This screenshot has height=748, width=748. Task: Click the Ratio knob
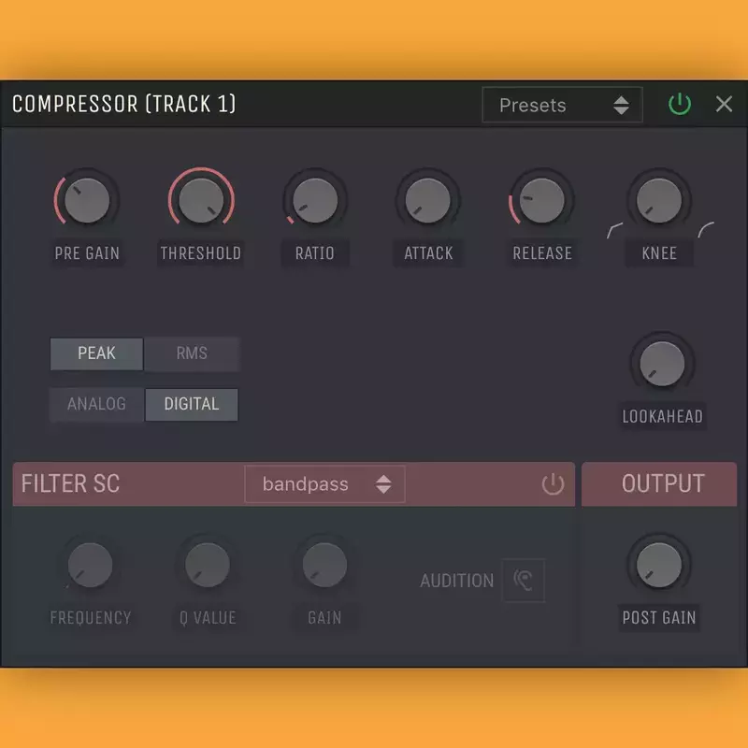pyautogui.click(x=315, y=200)
